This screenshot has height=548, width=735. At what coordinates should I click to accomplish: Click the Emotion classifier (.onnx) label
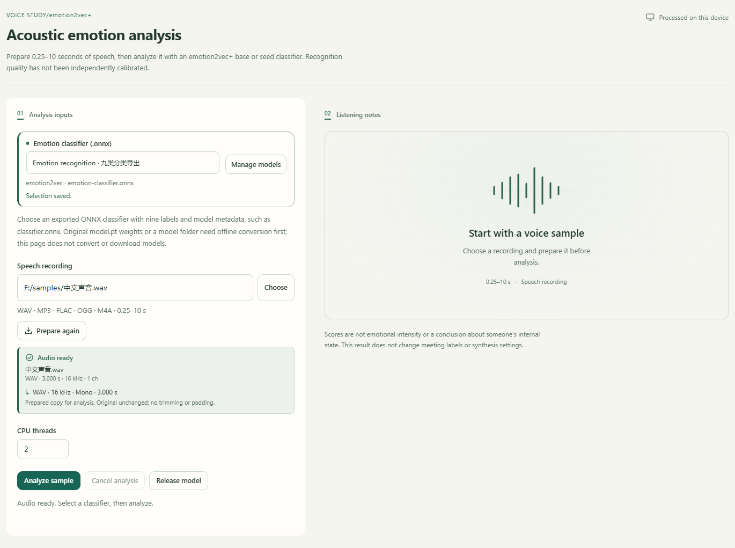[72, 143]
